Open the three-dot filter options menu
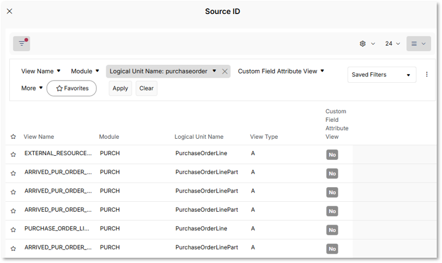 coord(427,74)
